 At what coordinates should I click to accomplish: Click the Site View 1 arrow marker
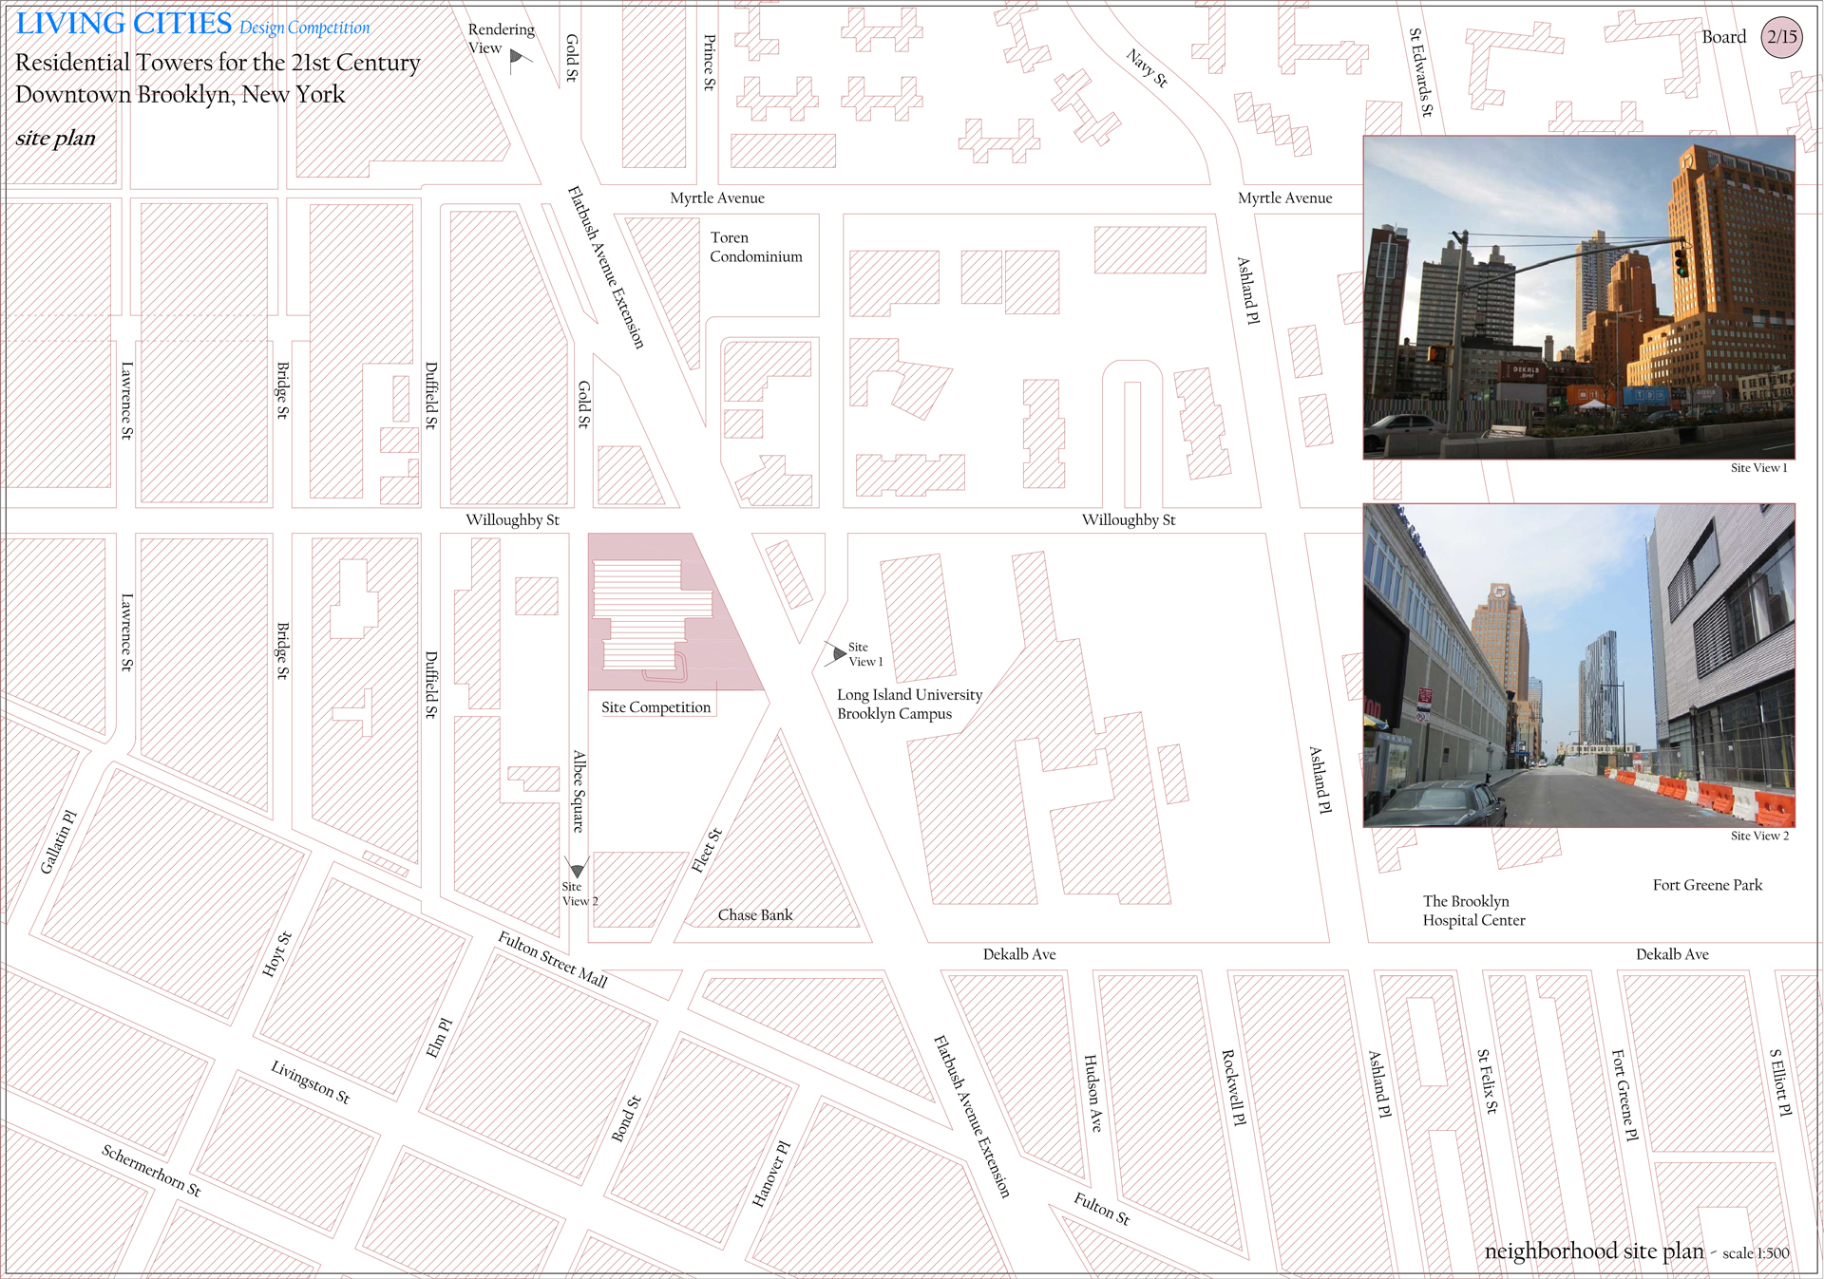836,652
